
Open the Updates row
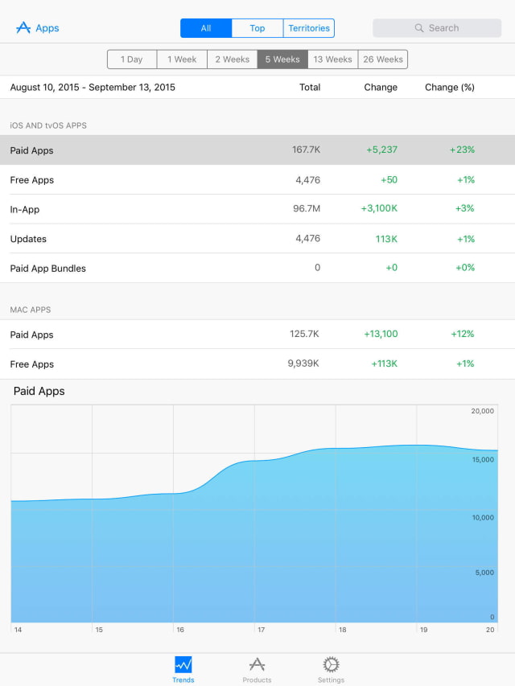[x=257, y=239]
